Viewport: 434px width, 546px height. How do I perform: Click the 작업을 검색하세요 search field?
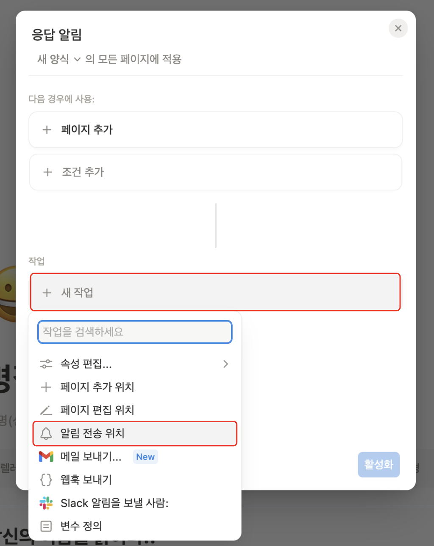[x=135, y=332]
